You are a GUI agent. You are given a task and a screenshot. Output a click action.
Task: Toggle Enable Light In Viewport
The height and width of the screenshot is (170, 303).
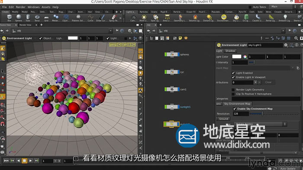pos(233,77)
